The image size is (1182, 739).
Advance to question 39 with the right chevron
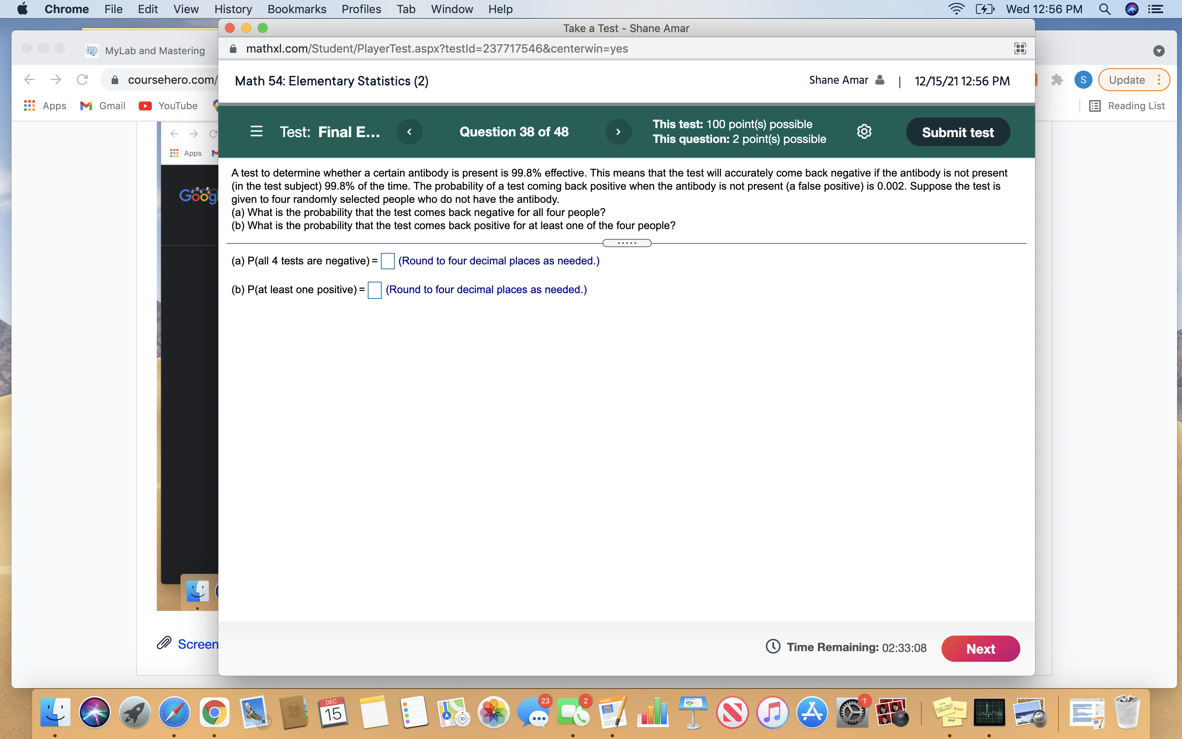tap(618, 131)
